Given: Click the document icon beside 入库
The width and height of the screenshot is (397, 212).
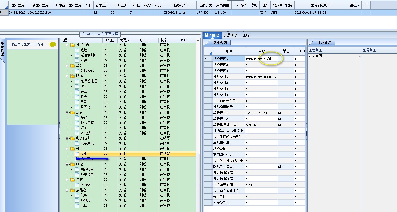Looking at the screenshot, I should 77,195.
